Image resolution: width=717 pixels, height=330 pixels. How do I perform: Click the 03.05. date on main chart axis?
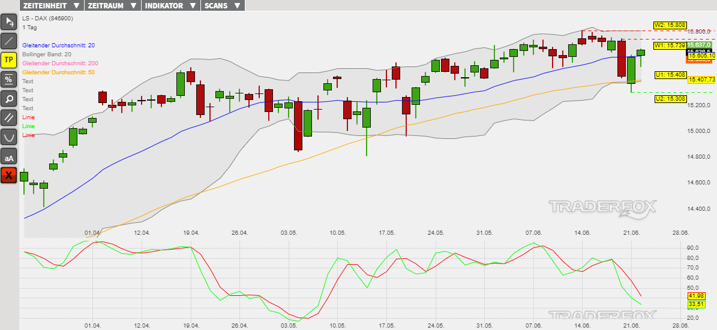pos(289,233)
